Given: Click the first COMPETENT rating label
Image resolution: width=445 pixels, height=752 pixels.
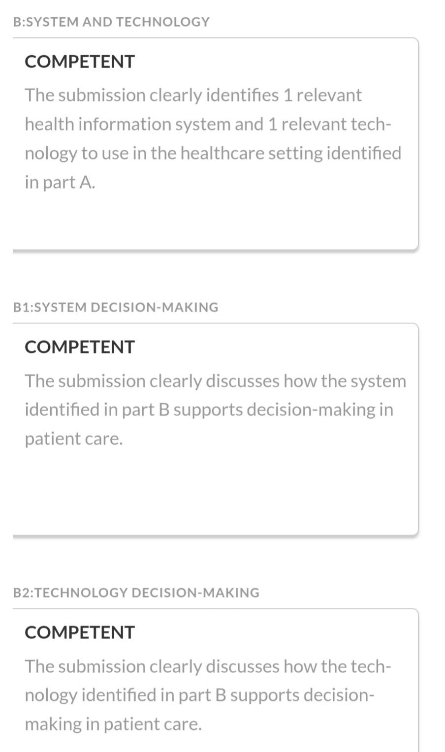Looking at the screenshot, I should click(x=80, y=62).
